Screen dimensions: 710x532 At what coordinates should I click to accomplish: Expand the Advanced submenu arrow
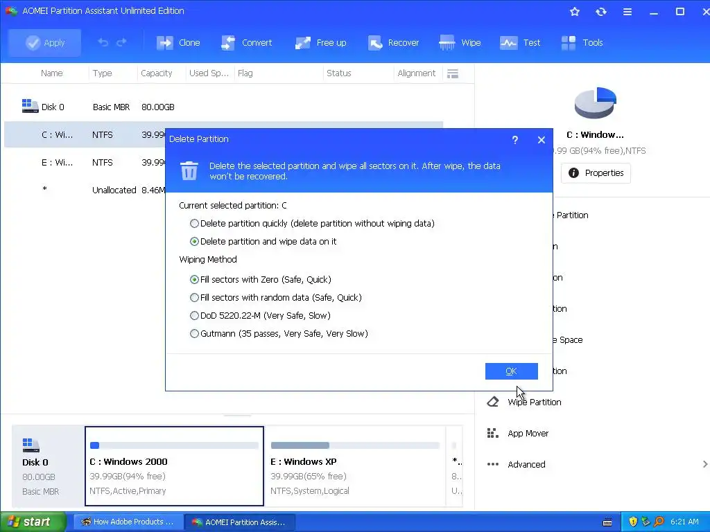click(704, 464)
